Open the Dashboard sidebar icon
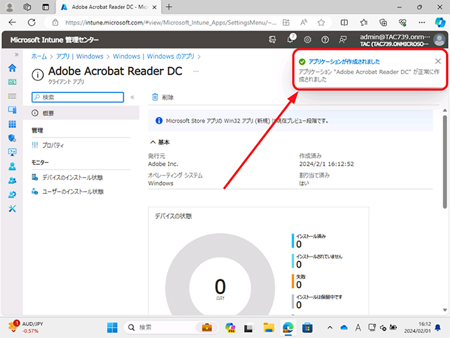 tap(12, 82)
